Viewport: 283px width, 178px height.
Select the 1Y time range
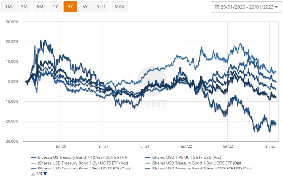(x=55, y=7)
